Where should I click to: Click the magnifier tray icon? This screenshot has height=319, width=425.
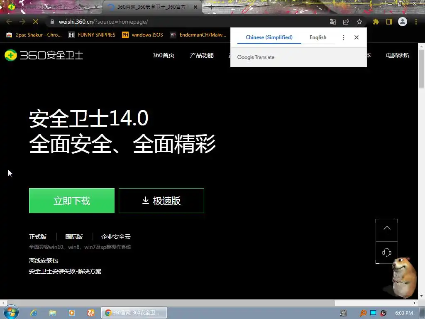[x=363, y=313]
